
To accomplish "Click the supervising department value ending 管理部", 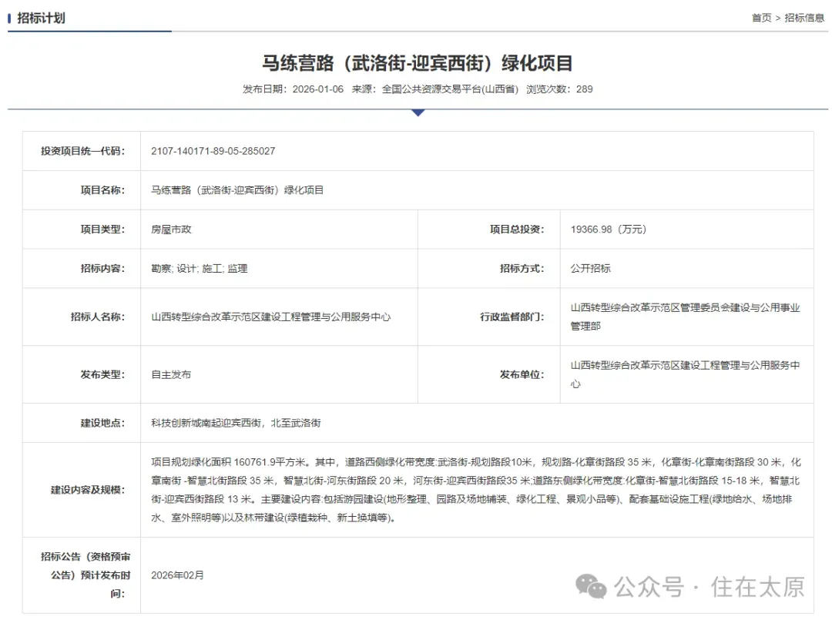I will point(685,317).
